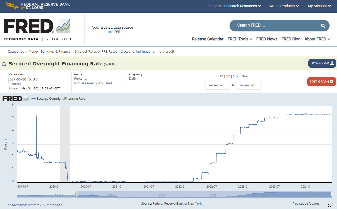The image size is (337, 209).
Task: Click the Shaded areas indicate recessions note
Action: click(35, 205)
